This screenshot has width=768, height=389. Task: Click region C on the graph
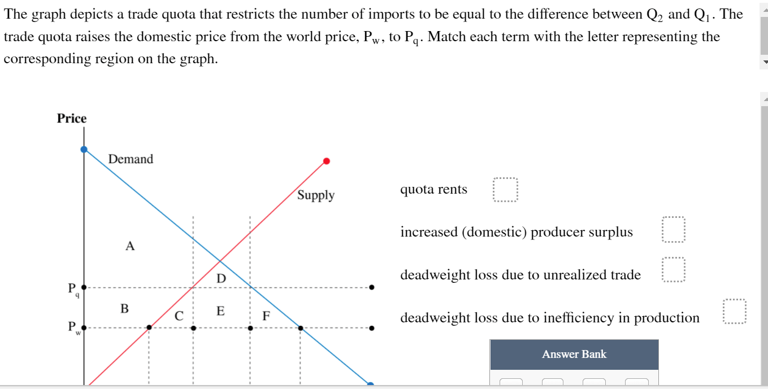[179, 317]
